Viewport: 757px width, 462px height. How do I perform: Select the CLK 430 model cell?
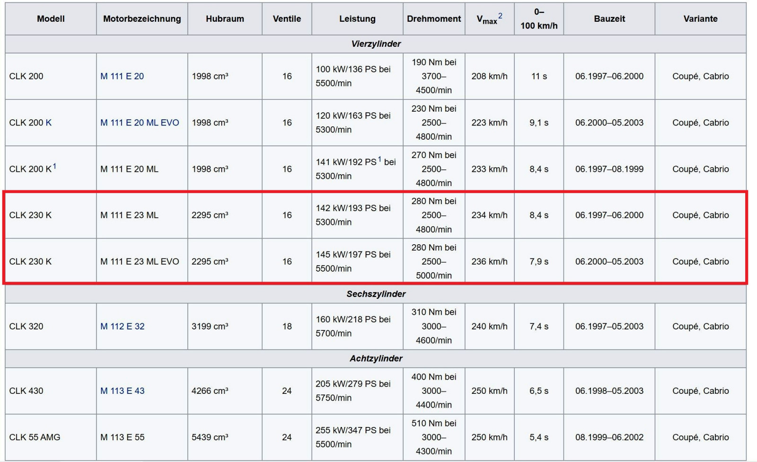point(51,391)
